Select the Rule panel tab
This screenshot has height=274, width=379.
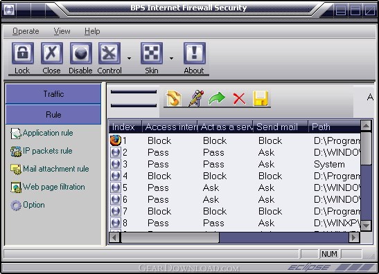(53, 114)
